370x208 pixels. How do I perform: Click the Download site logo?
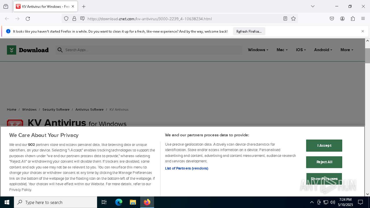(28, 50)
